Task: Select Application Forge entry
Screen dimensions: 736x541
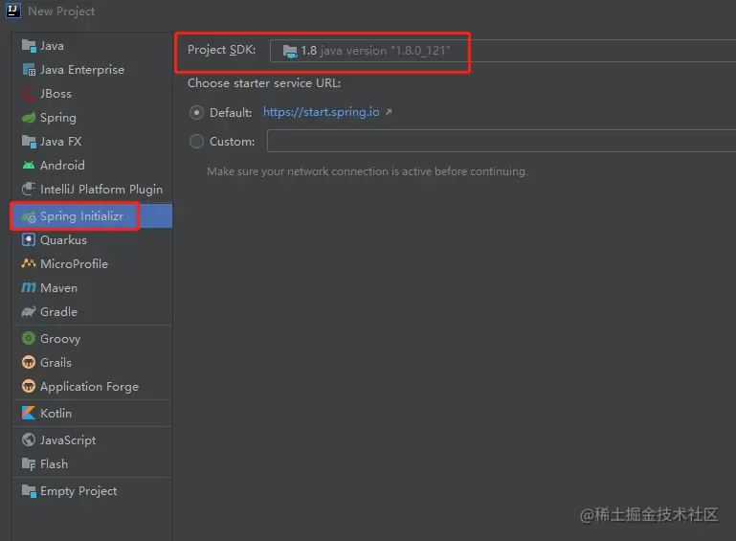Action: coord(92,386)
